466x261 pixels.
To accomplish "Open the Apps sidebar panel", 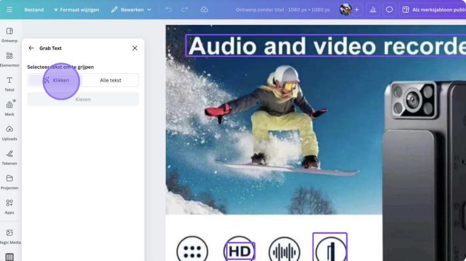I will coord(10,207).
